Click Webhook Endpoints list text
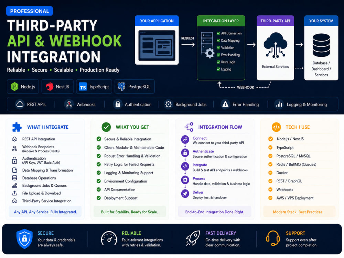The height and width of the screenshot is (258, 344). click(x=38, y=147)
